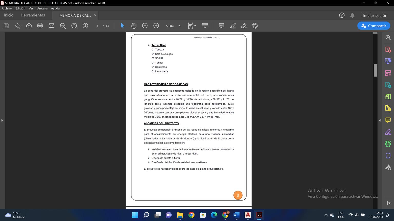Open the Edición menu
This screenshot has width=394, height=221.
click(x=20, y=8)
